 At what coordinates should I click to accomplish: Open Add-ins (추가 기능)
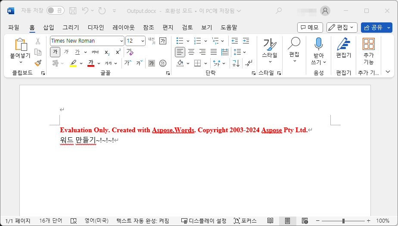pyautogui.click(x=369, y=51)
